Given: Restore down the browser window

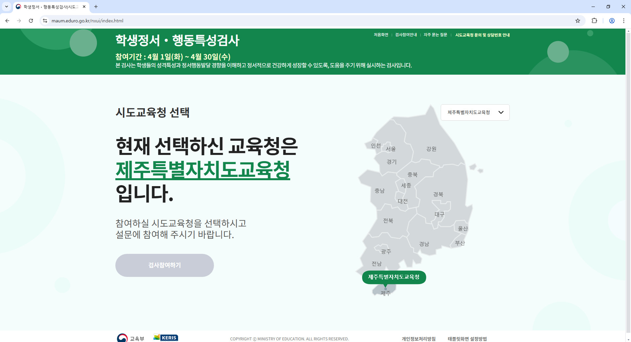Looking at the screenshot, I should 608,7.
